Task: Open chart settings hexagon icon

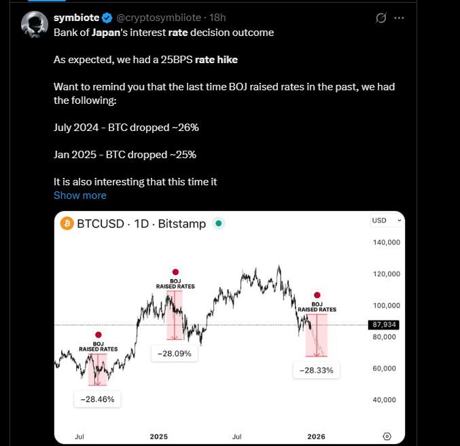Action: pos(387,436)
